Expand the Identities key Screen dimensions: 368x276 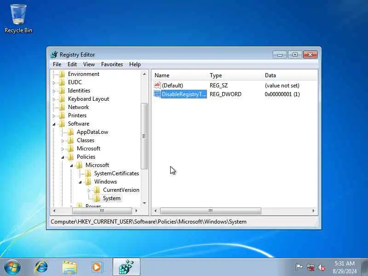[54, 91]
